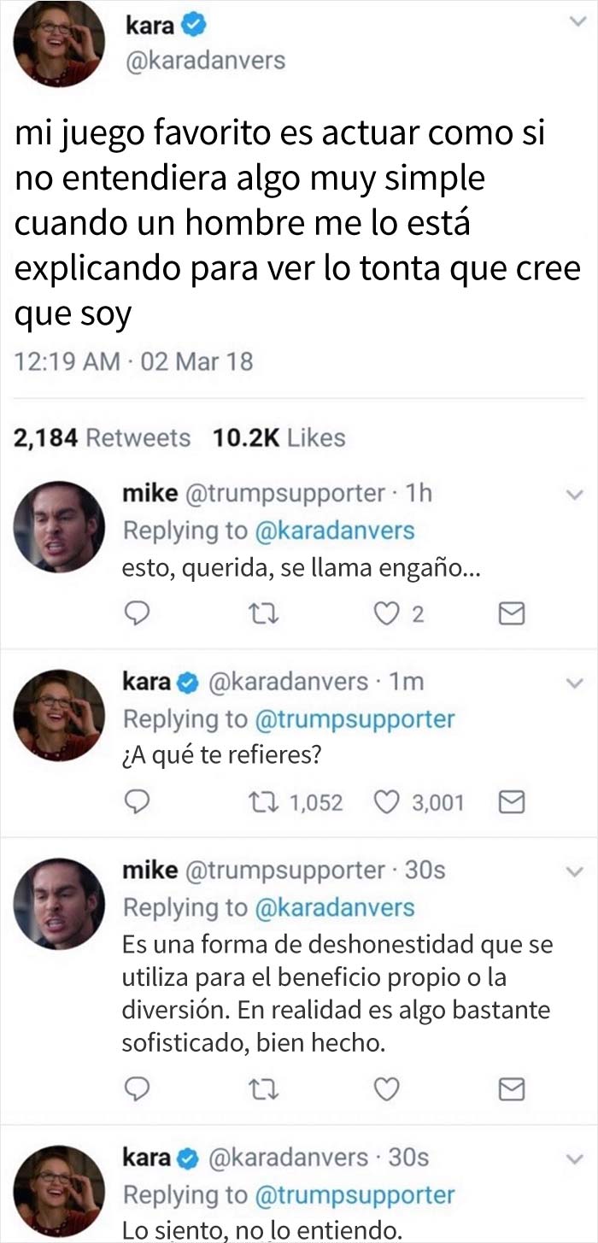Reply to mike's 'esto, querida' tweet

point(138,614)
